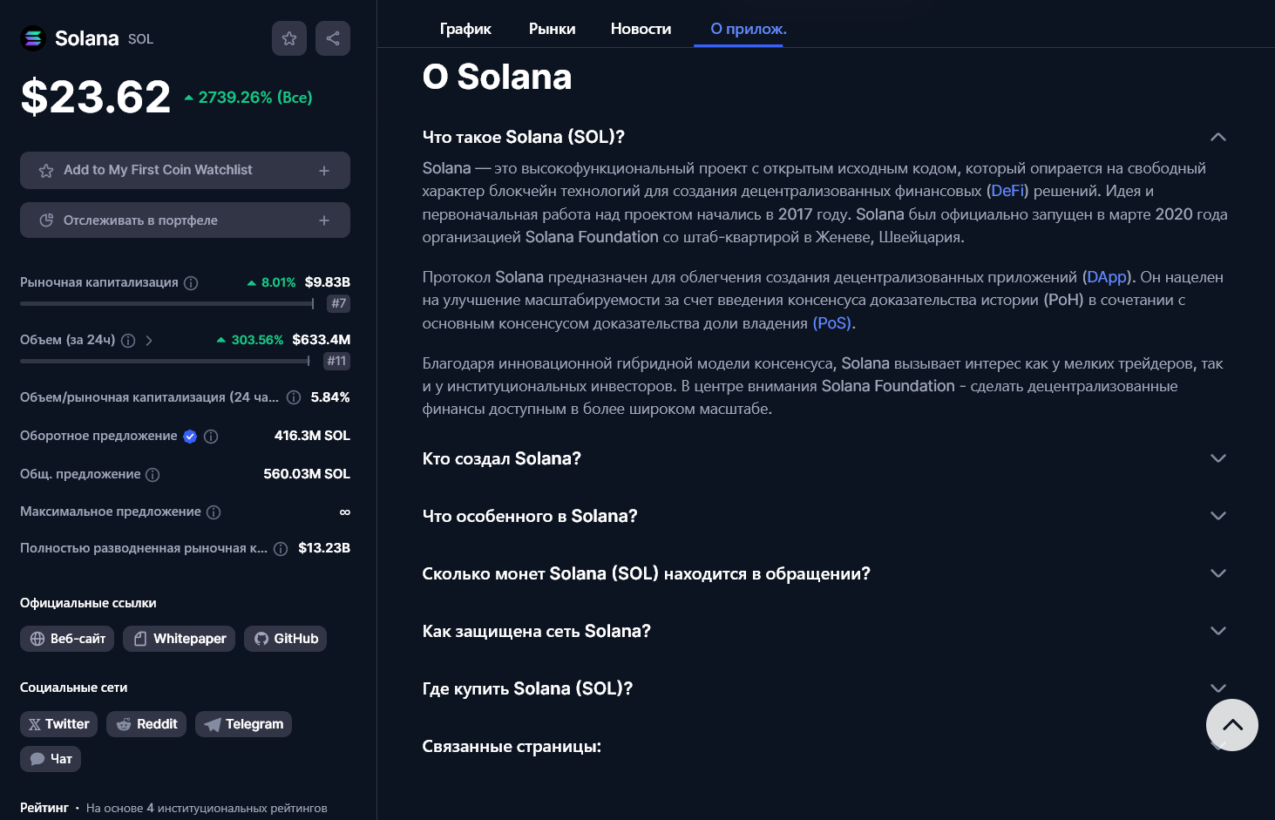The image size is (1275, 820).
Task: Open info icon for Общ. предложение
Action: click(153, 475)
